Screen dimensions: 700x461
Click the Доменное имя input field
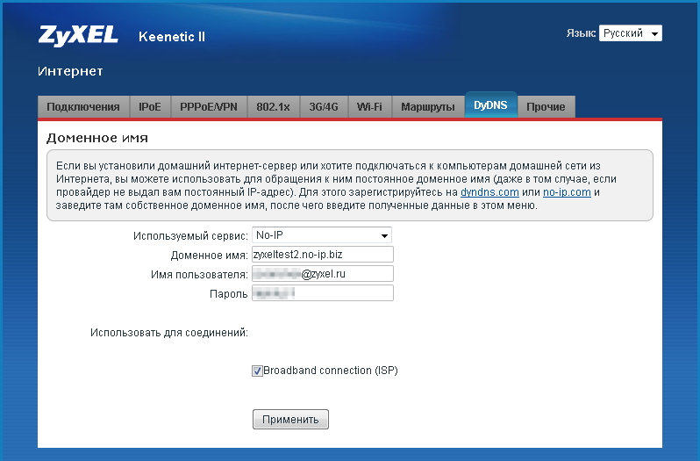[322, 255]
